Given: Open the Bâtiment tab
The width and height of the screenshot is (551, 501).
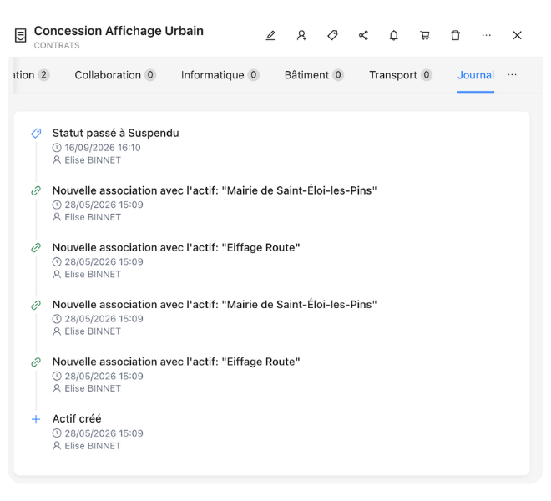Looking at the screenshot, I should [x=314, y=75].
